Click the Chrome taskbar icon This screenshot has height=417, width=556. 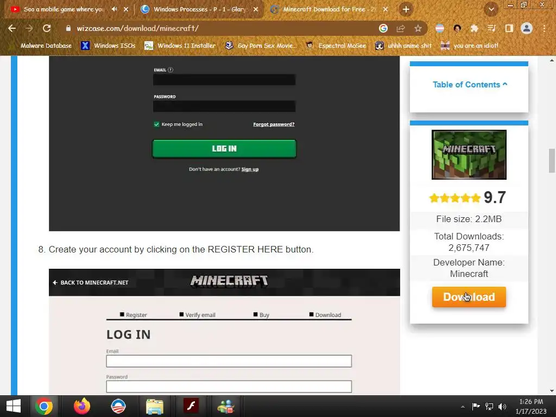(43, 406)
